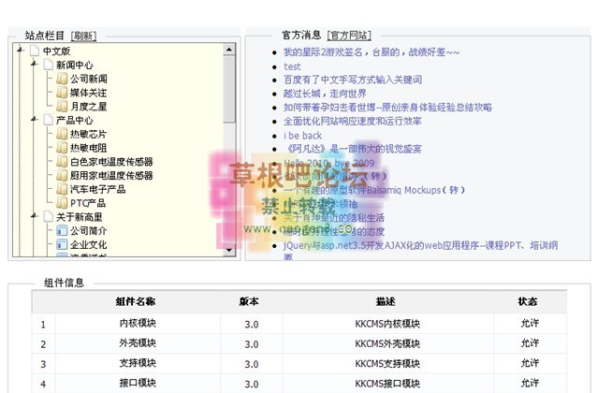
Task: Click the 组件名称 column header
Action: (136, 302)
